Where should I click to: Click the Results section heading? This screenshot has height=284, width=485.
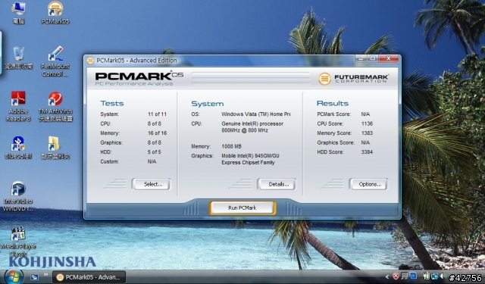[x=333, y=103]
